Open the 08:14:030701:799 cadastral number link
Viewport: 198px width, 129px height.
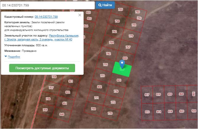click(x=46, y=17)
